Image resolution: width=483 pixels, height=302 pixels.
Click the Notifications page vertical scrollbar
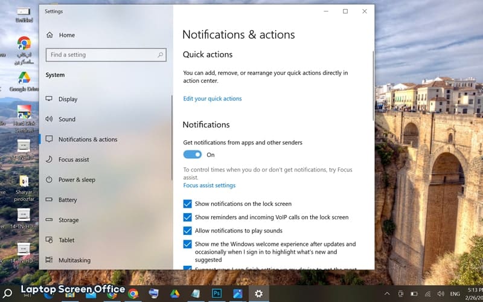click(x=374, y=86)
